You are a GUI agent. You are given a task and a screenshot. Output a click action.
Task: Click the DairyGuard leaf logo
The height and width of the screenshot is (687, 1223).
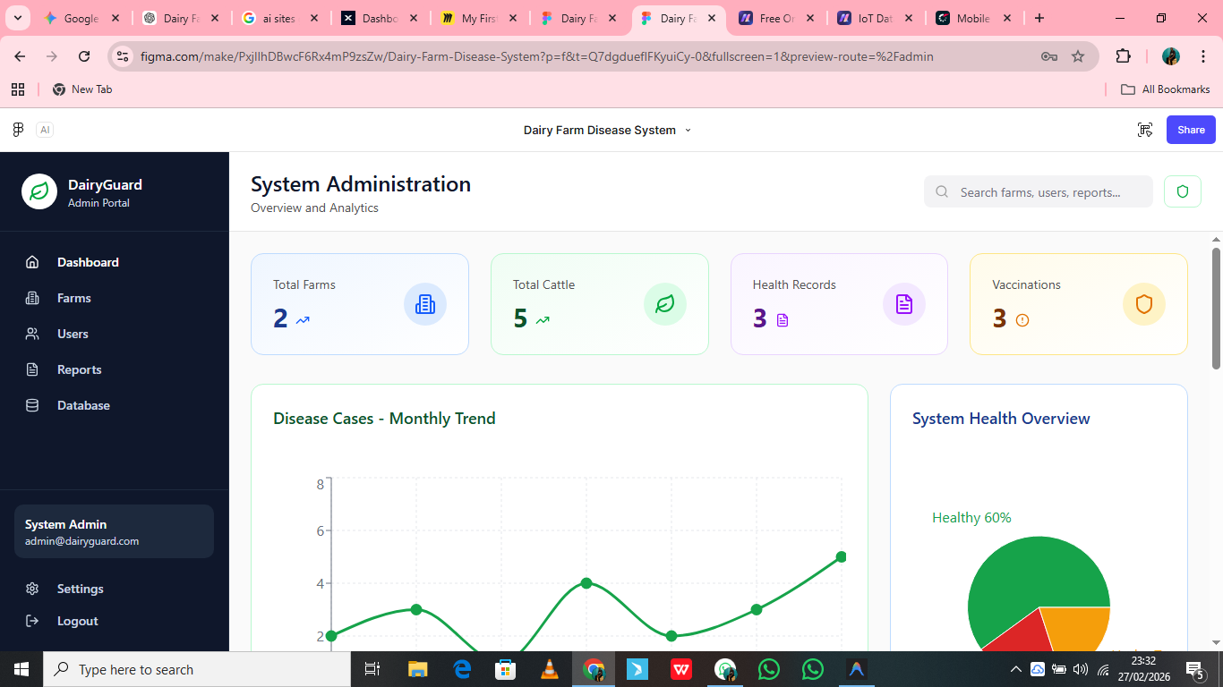[x=39, y=191]
